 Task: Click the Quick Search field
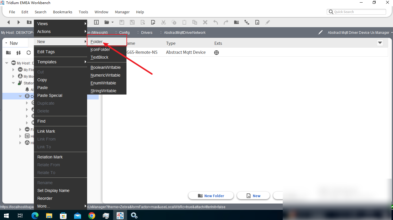coord(357,12)
